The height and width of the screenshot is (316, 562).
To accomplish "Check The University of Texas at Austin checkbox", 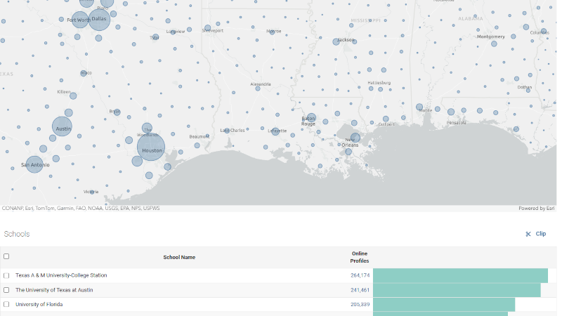I will coord(6,290).
